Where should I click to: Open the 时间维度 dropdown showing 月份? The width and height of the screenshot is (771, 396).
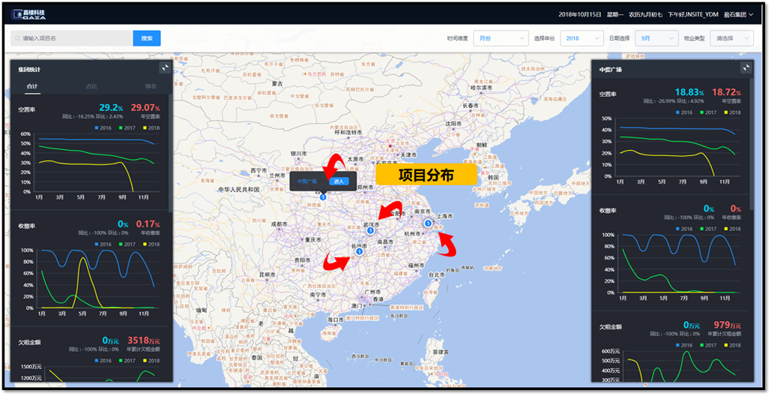501,38
